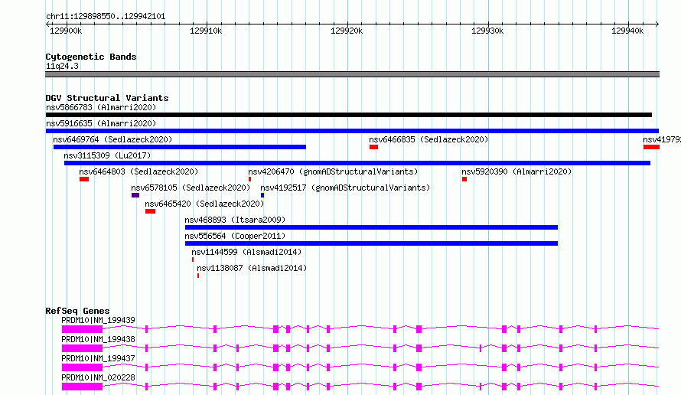This screenshot has height=395, width=681.
Task: Click the 129900k ruler label
Action: coord(66,31)
